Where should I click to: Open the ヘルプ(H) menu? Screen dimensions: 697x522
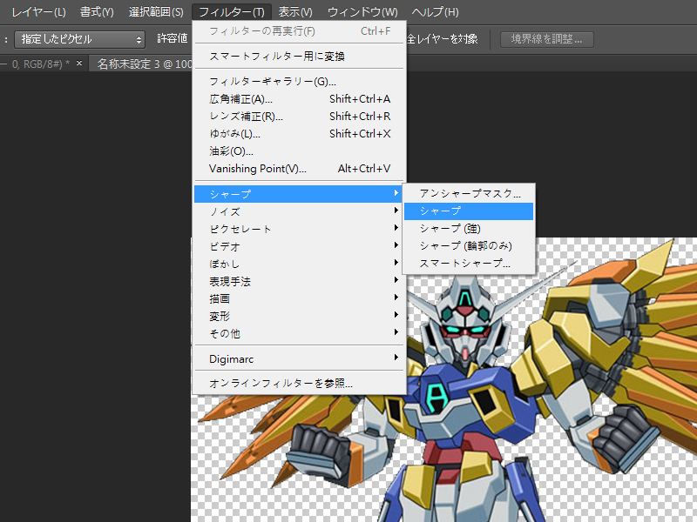click(x=435, y=12)
